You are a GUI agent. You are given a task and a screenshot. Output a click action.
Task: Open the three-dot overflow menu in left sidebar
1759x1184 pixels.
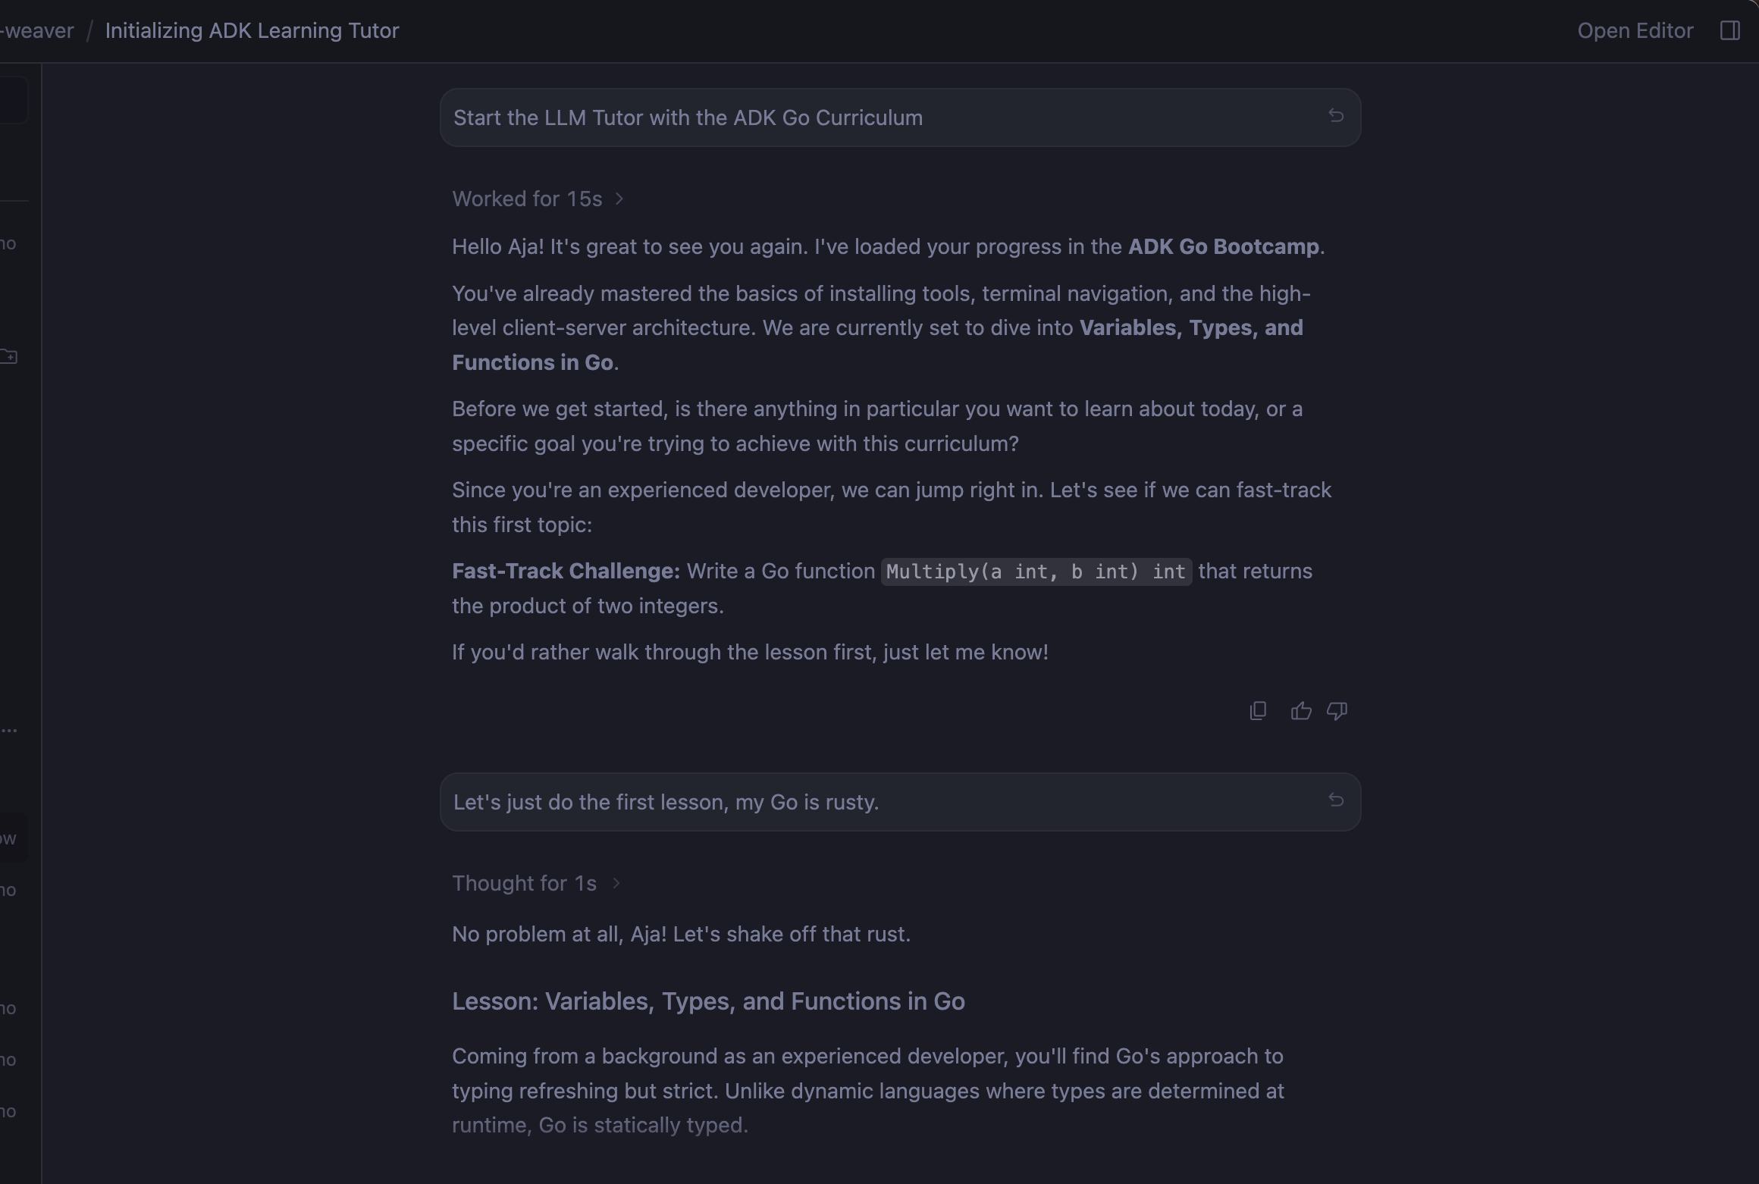[x=9, y=731]
